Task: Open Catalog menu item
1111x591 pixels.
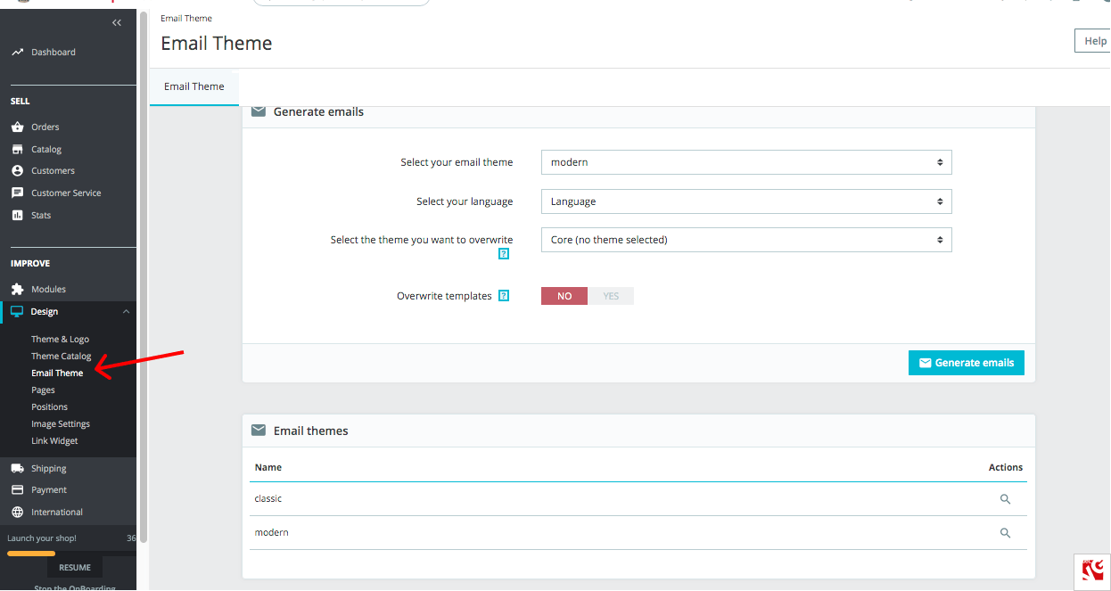Action: tap(46, 150)
